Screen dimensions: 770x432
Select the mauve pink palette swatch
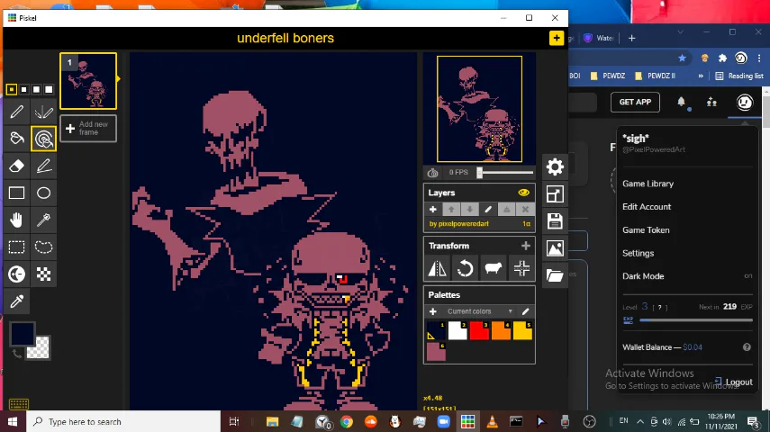pyautogui.click(x=436, y=352)
